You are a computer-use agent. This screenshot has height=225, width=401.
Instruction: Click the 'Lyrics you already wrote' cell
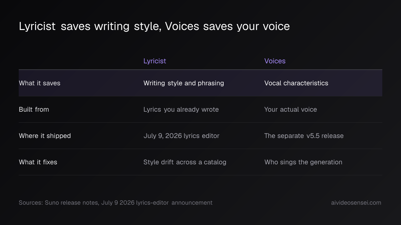181,109
